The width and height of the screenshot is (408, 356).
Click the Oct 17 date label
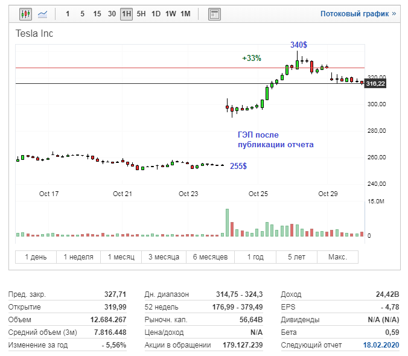pos(49,194)
